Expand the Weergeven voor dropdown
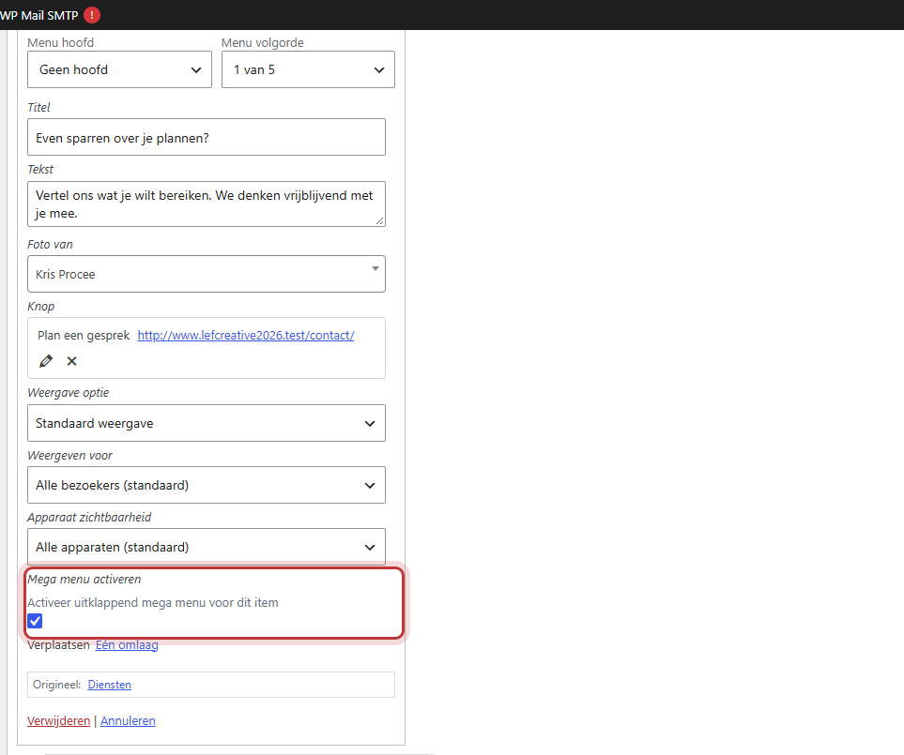The image size is (904, 755). (x=207, y=485)
